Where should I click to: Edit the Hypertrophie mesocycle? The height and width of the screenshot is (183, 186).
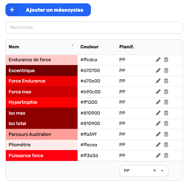[x=158, y=102]
